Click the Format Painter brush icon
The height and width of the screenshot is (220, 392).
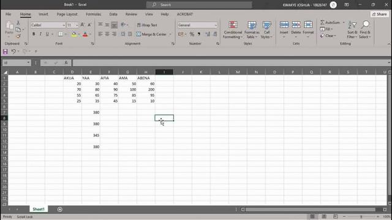coord(18,37)
